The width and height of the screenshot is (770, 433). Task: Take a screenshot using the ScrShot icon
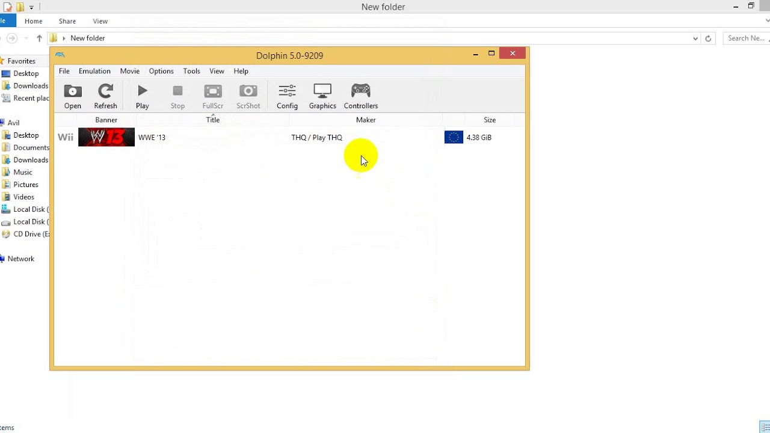click(248, 96)
